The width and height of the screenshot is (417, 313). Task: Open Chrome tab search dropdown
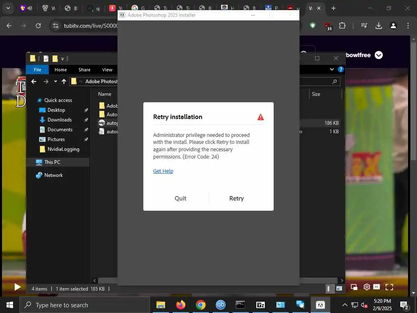8,8
